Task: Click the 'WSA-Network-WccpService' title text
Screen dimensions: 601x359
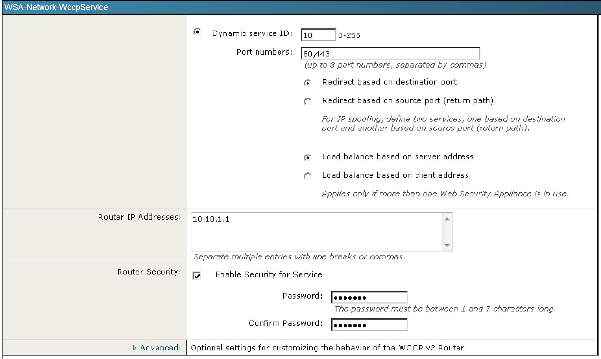Action: pyautogui.click(x=56, y=7)
